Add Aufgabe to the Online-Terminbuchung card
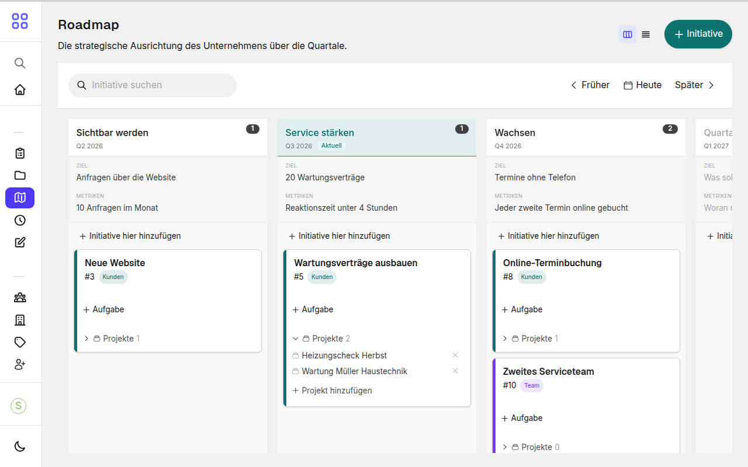 [x=522, y=309]
